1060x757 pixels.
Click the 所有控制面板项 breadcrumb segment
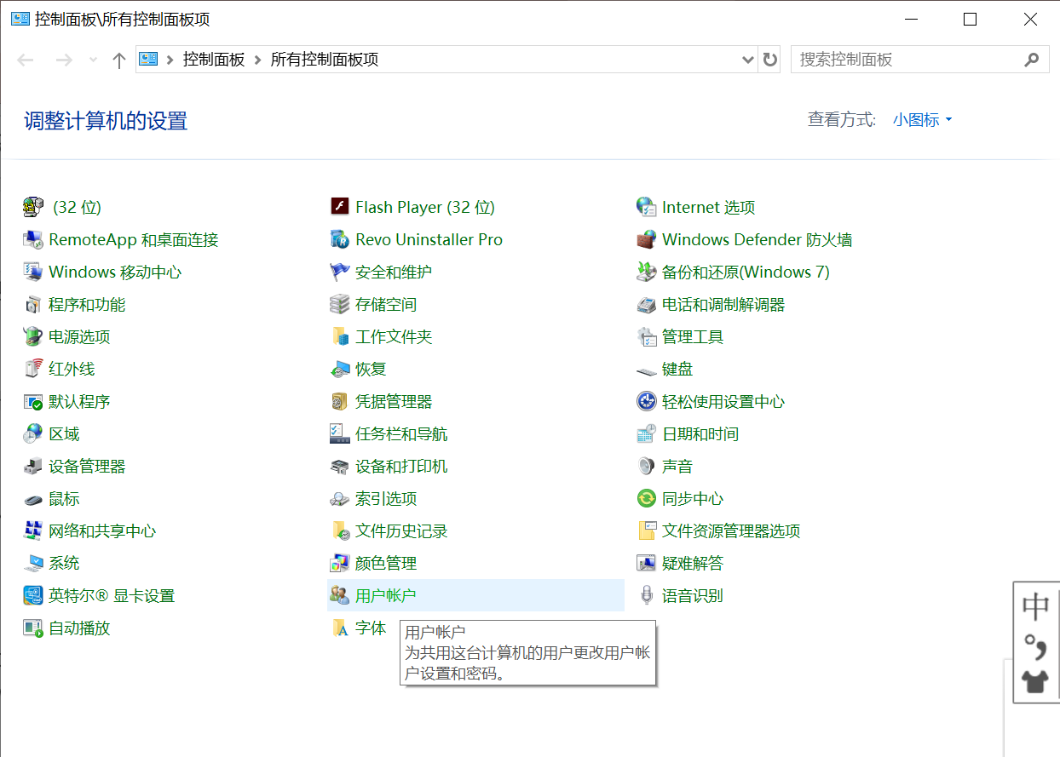[325, 60]
